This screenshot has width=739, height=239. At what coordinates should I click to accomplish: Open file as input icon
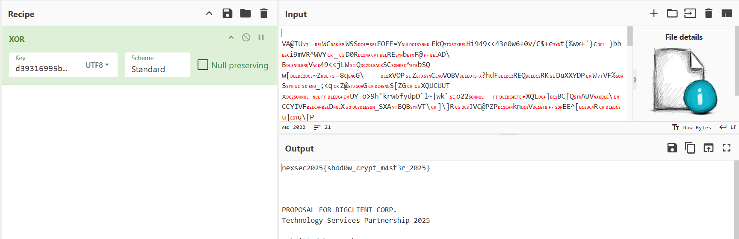point(690,14)
